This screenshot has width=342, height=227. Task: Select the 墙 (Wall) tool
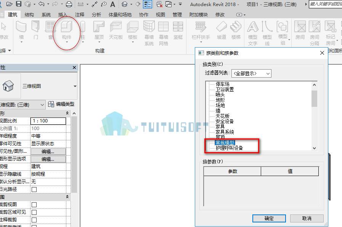(x=21, y=30)
